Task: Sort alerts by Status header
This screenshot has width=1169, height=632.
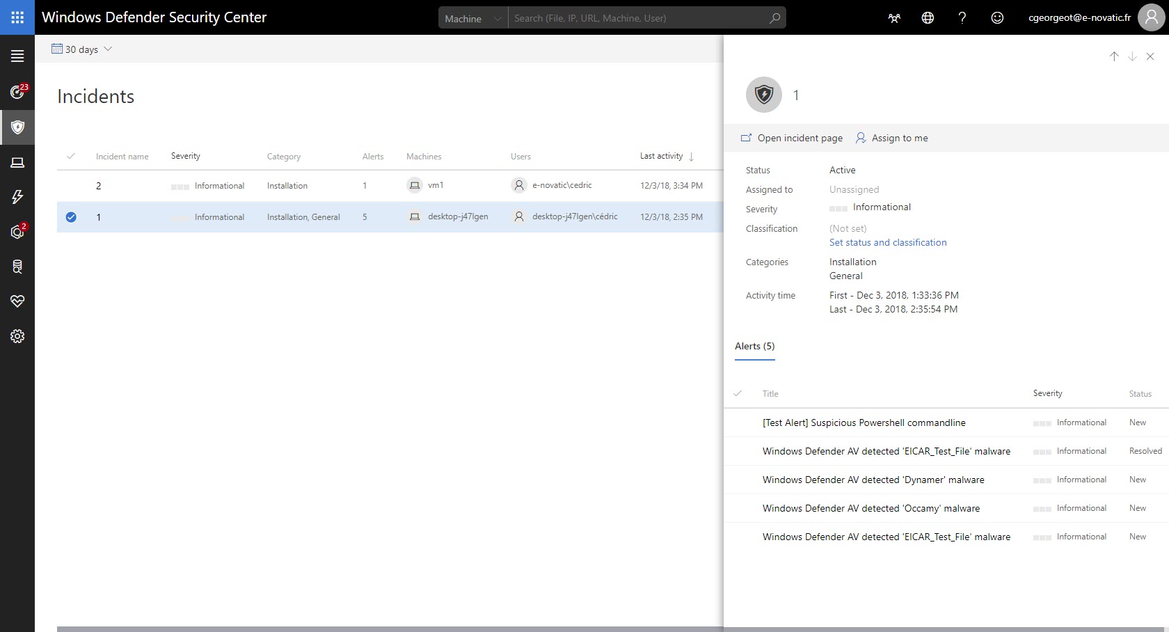Action: (1140, 394)
